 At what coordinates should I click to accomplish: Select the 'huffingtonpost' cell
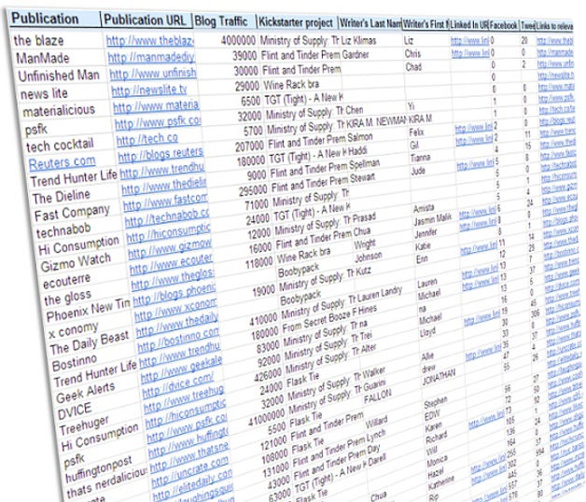(x=99, y=468)
